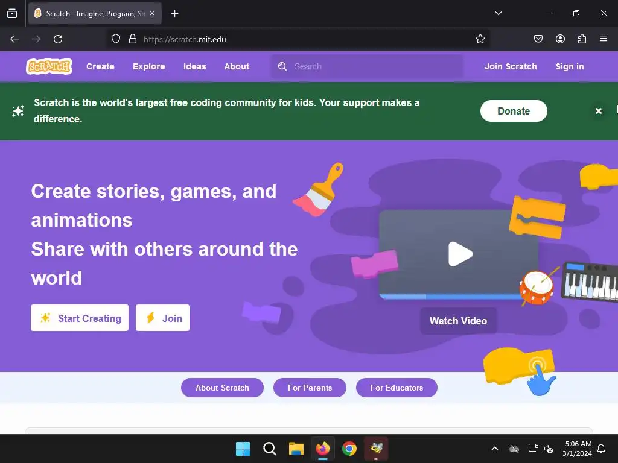Click Join Scratch in the navbar
The width and height of the screenshot is (618, 463).
511,66
